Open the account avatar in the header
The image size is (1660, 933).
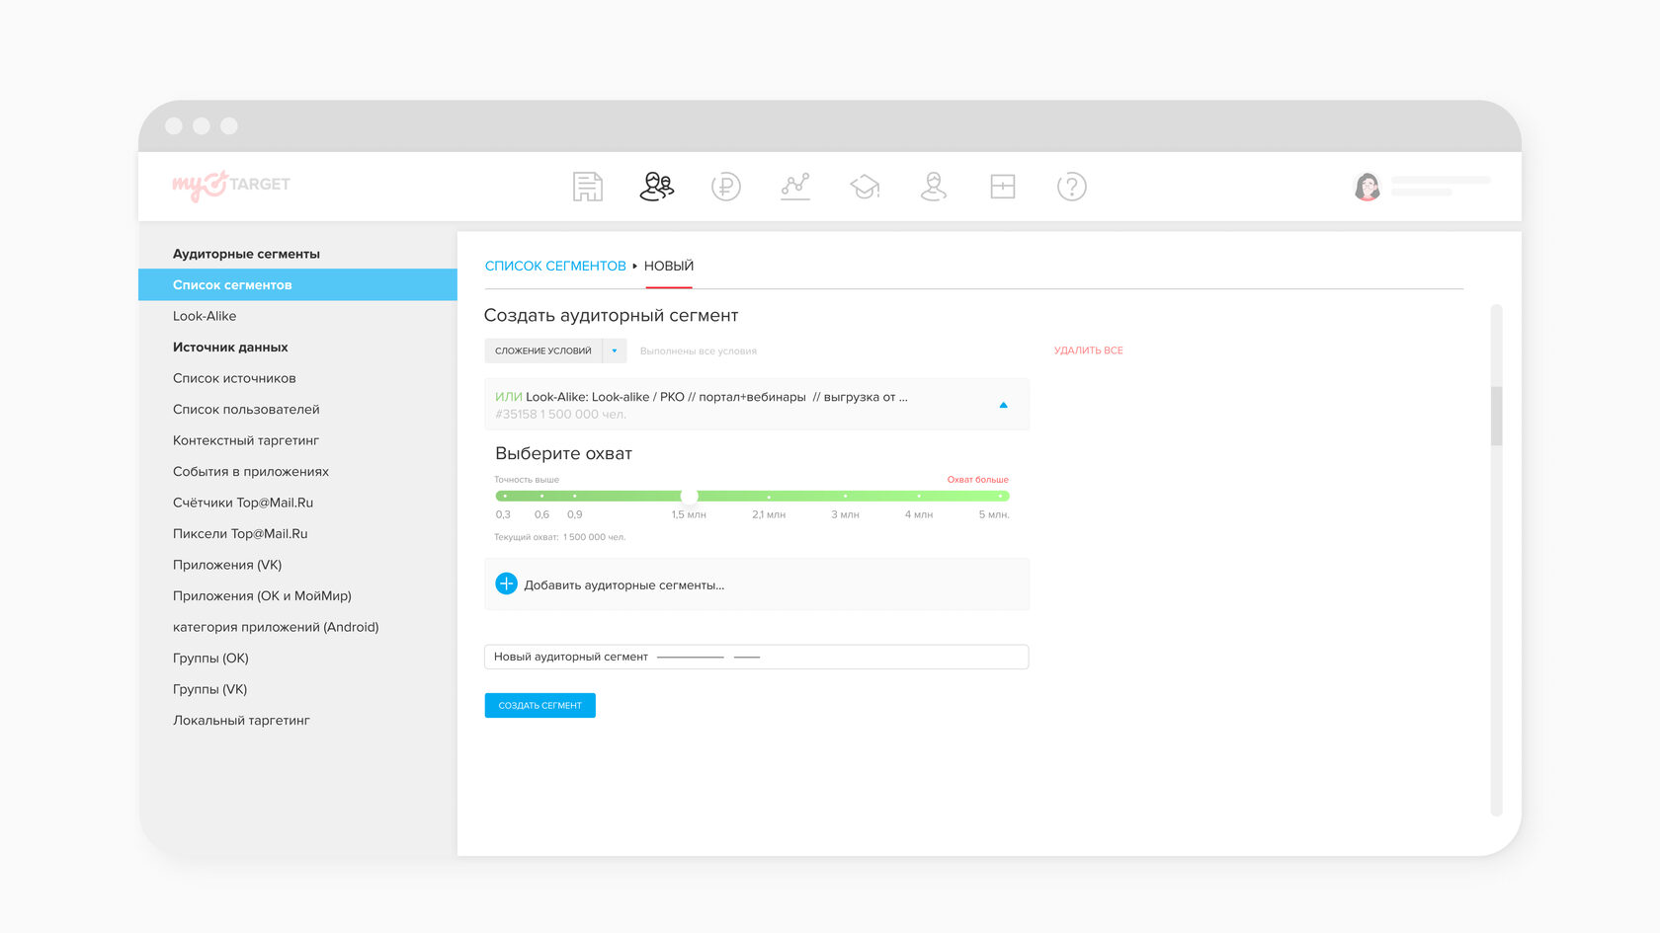1368,187
